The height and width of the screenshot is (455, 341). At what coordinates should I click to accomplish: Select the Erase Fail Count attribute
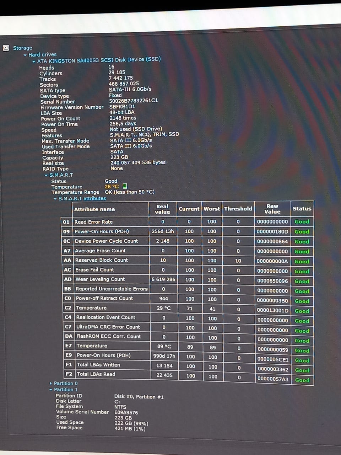(x=94, y=270)
